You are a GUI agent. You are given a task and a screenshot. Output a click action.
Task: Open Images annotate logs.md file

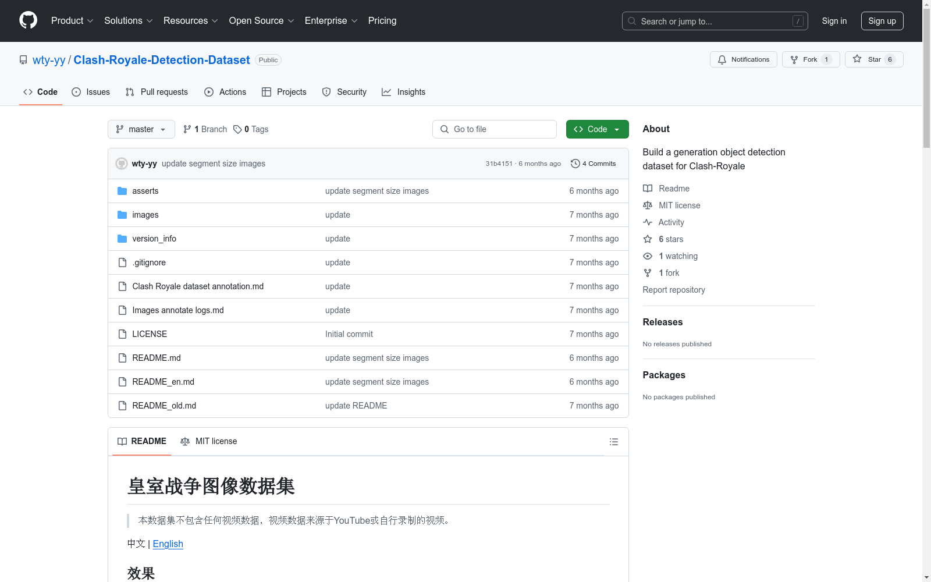coord(178,310)
